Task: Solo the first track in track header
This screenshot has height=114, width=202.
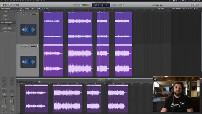Action: pos(23,14)
